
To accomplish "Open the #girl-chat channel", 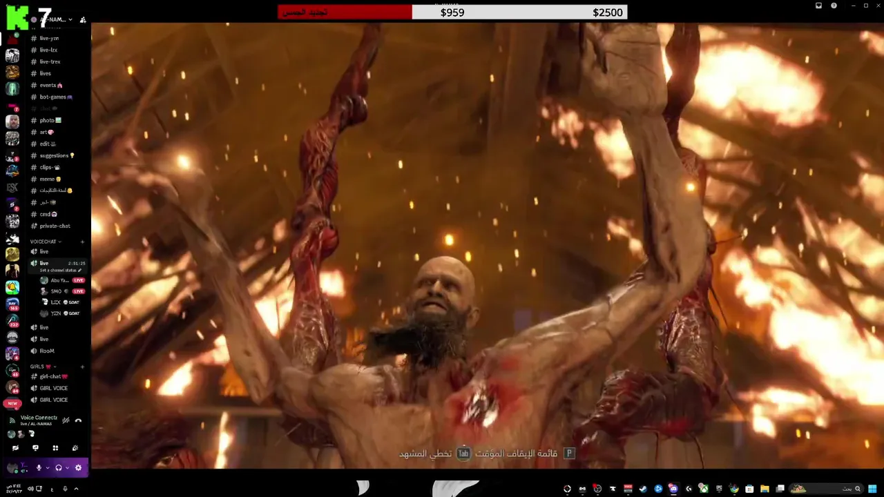I will coord(52,376).
